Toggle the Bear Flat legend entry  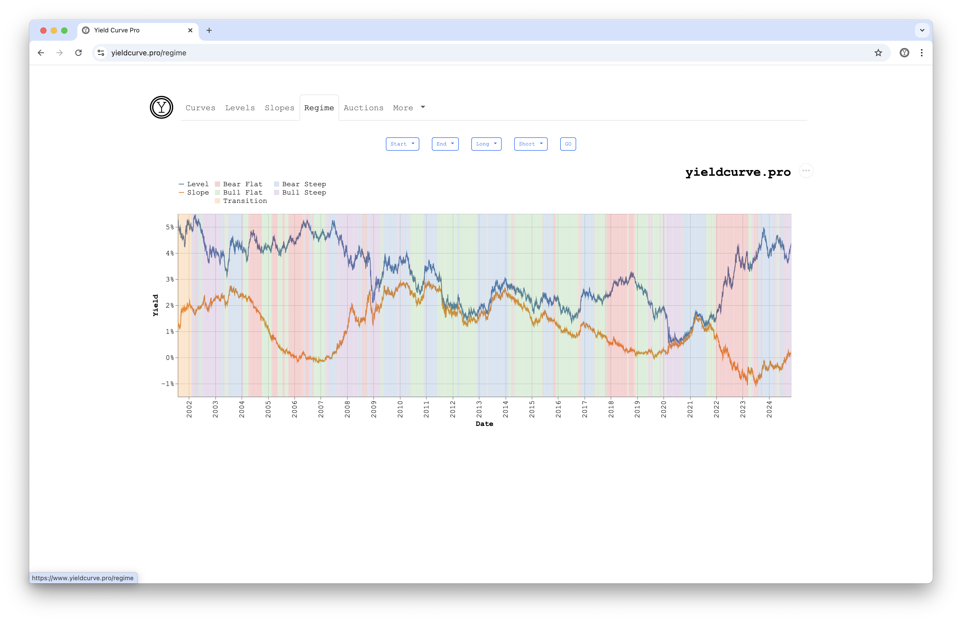coord(238,184)
